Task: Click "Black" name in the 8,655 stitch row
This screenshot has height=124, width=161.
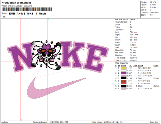Action: click(x=140, y=86)
